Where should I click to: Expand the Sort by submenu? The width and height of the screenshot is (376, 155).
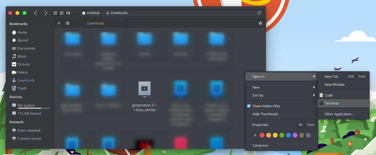(x=281, y=95)
